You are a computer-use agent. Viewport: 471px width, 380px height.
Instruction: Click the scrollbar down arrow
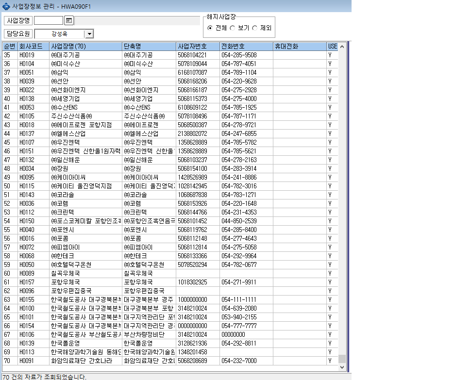coord(342,367)
